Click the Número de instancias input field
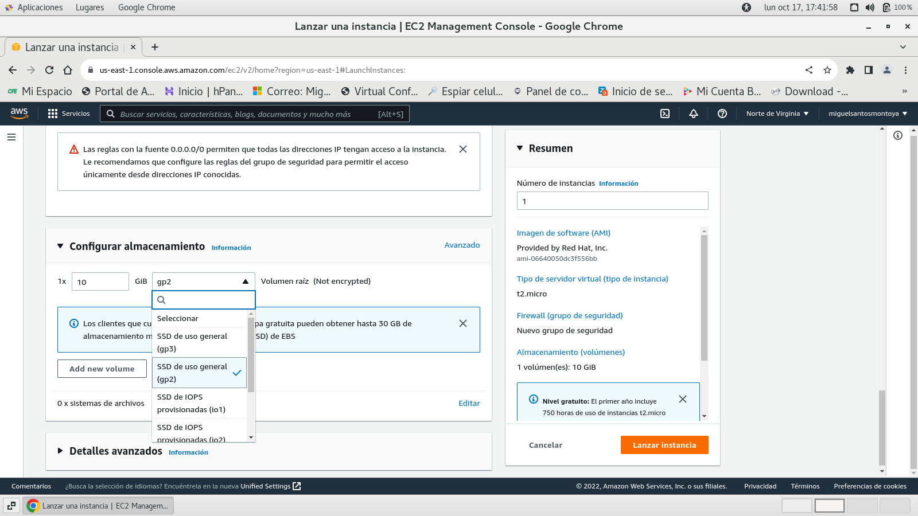The width and height of the screenshot is (918, 516). pos(612,201)
